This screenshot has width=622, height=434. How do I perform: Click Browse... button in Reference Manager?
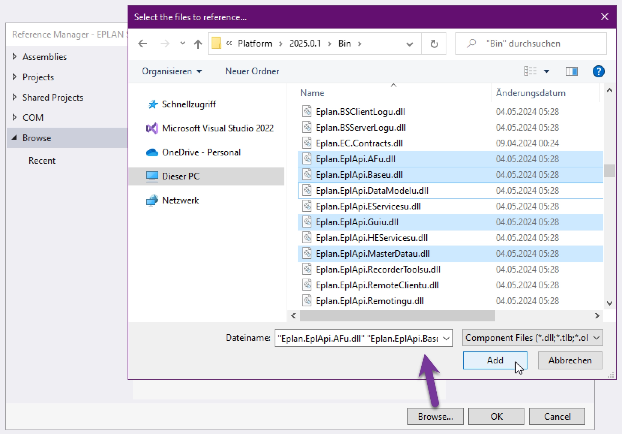435,416
